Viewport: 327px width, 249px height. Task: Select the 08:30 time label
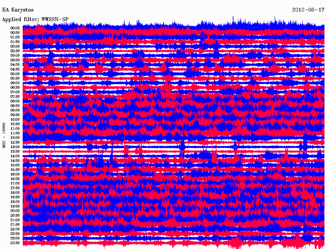point(15,106)
